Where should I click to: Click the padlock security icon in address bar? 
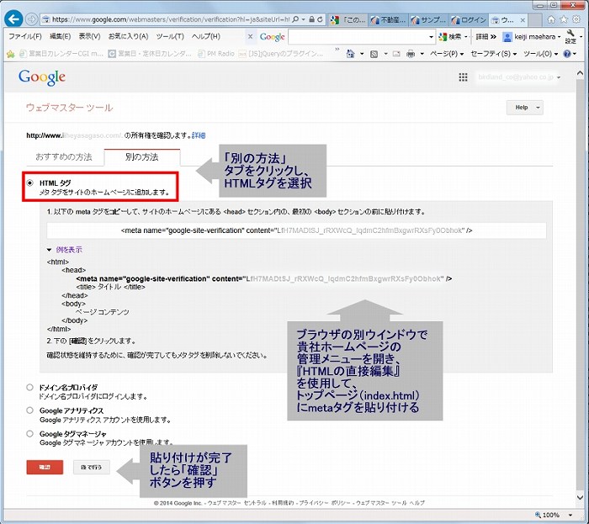[311, 19]
